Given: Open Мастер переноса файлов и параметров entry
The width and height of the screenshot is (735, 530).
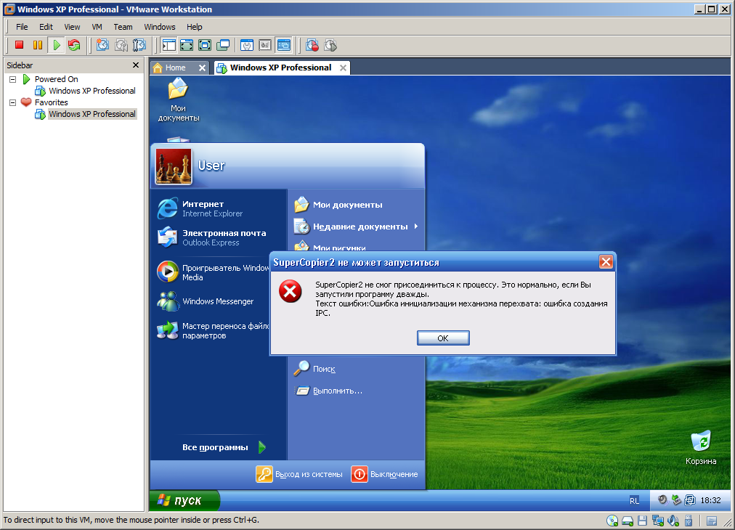Looking at the screenshot, I should click(x=214, y=330).
